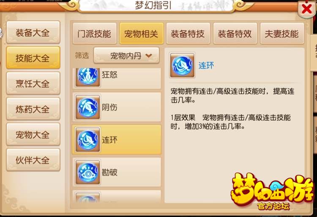
Task: Click the 阴伤 inner pill icon
Action: tap(87, 107)
